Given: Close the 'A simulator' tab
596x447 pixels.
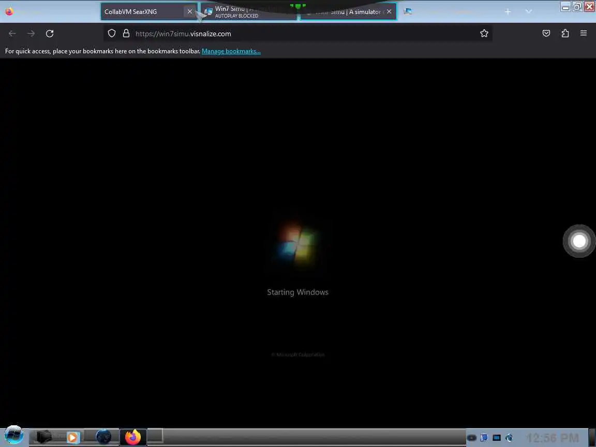Looking at the screenshot, I should point(389,12).
